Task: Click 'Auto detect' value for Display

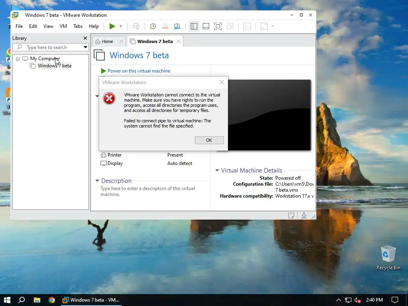Action: 180,163
